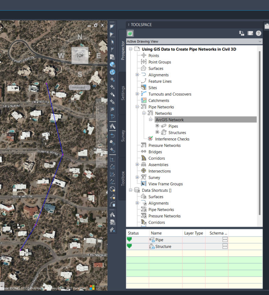The image size is (269, 295).
Task: Select the Feature Lines tree item
Action: (x=160, y=81)
